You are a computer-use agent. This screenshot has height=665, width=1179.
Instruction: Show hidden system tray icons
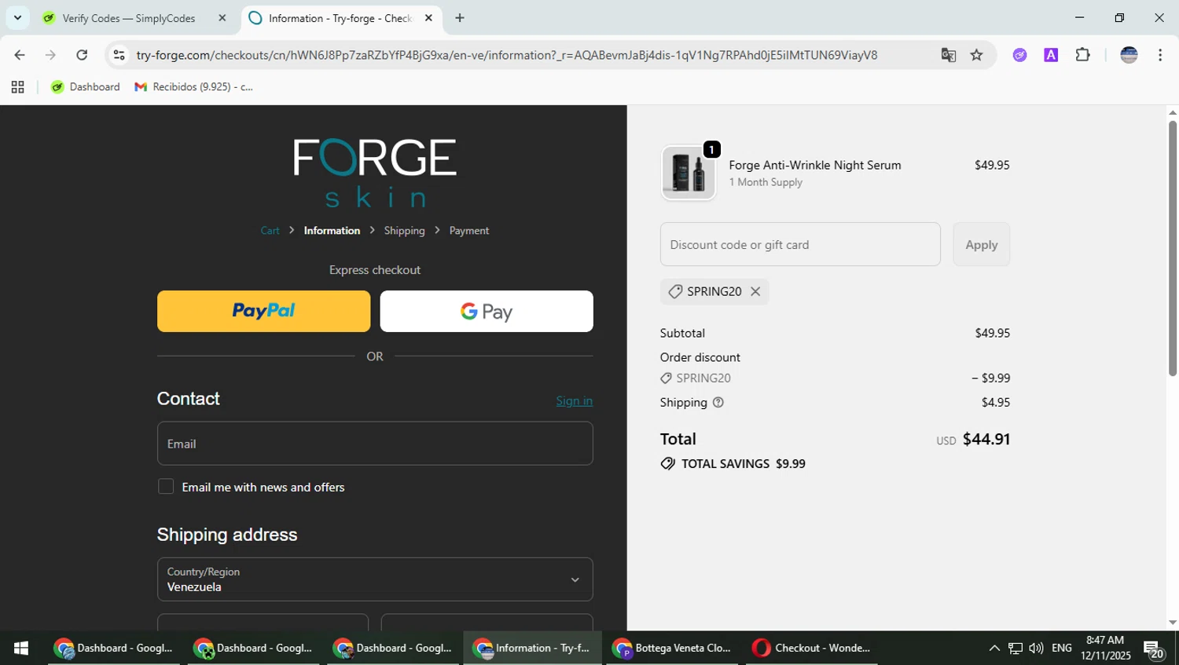pos(994,649)
